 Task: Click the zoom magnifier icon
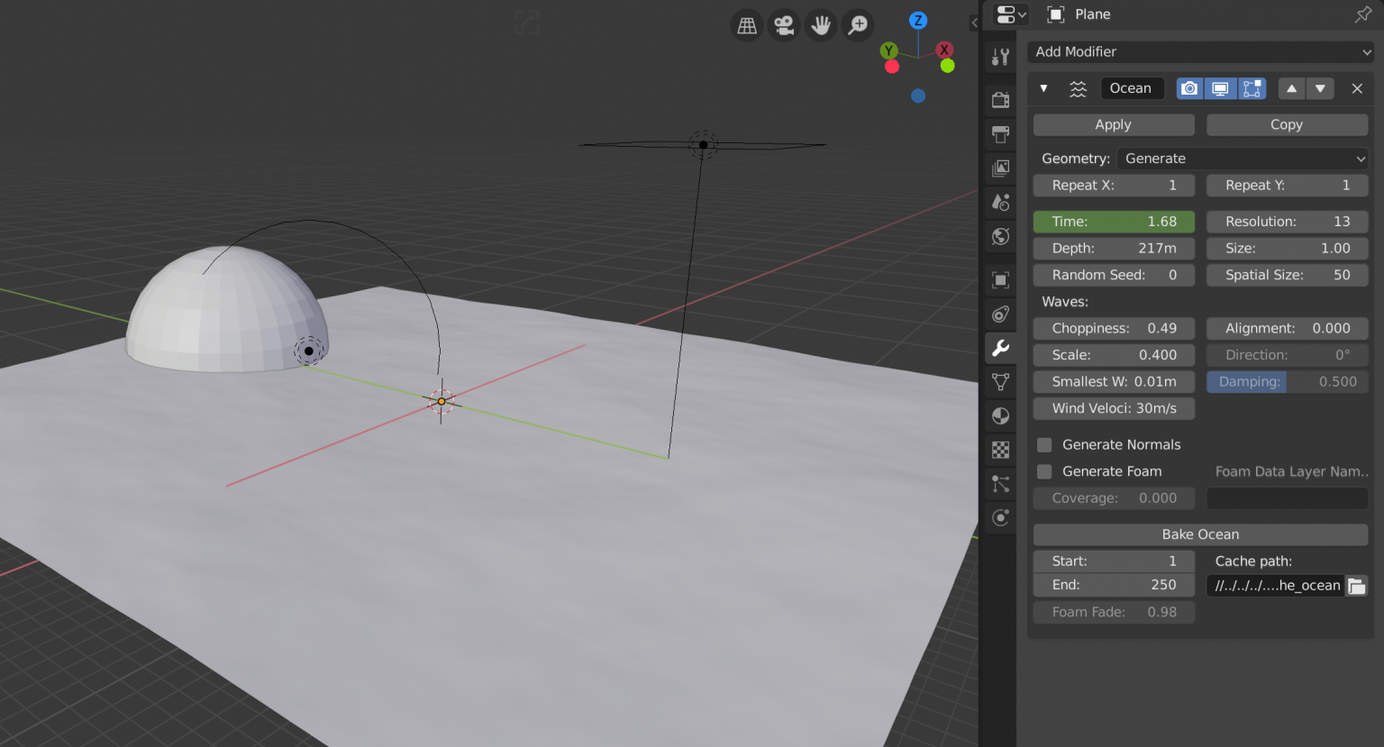[858, 26]
